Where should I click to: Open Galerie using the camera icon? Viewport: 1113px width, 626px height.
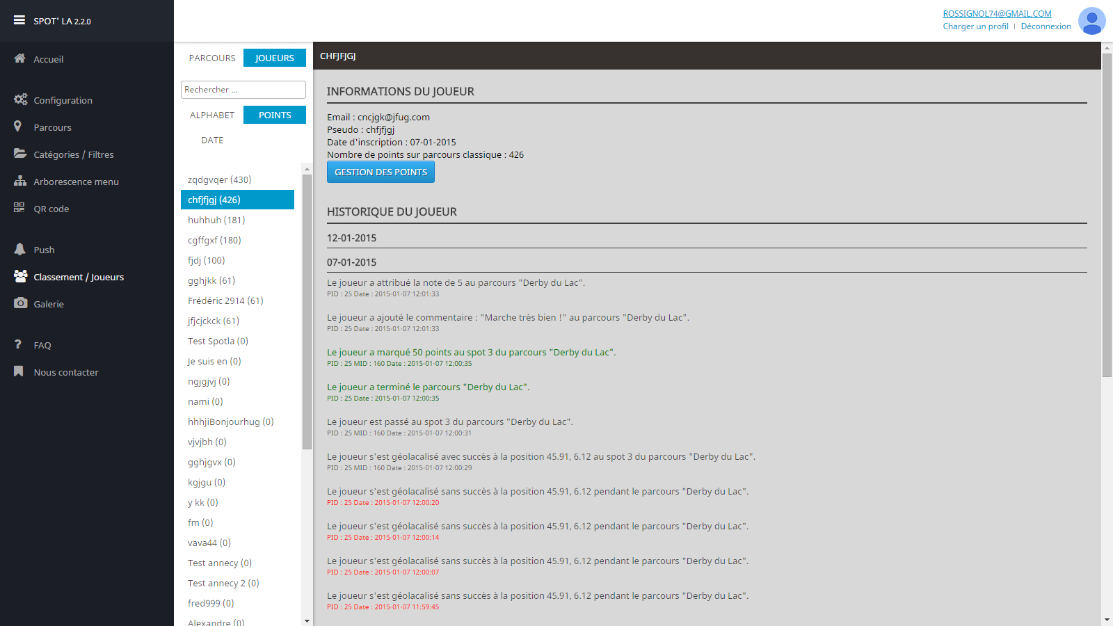[x=19, y=303]
